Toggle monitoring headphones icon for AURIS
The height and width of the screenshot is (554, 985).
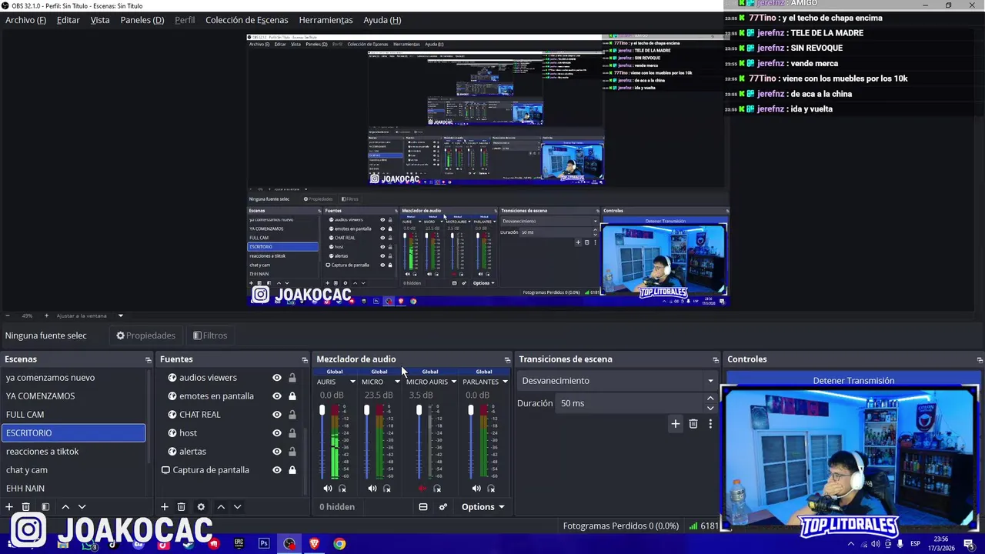coord(342,489)
